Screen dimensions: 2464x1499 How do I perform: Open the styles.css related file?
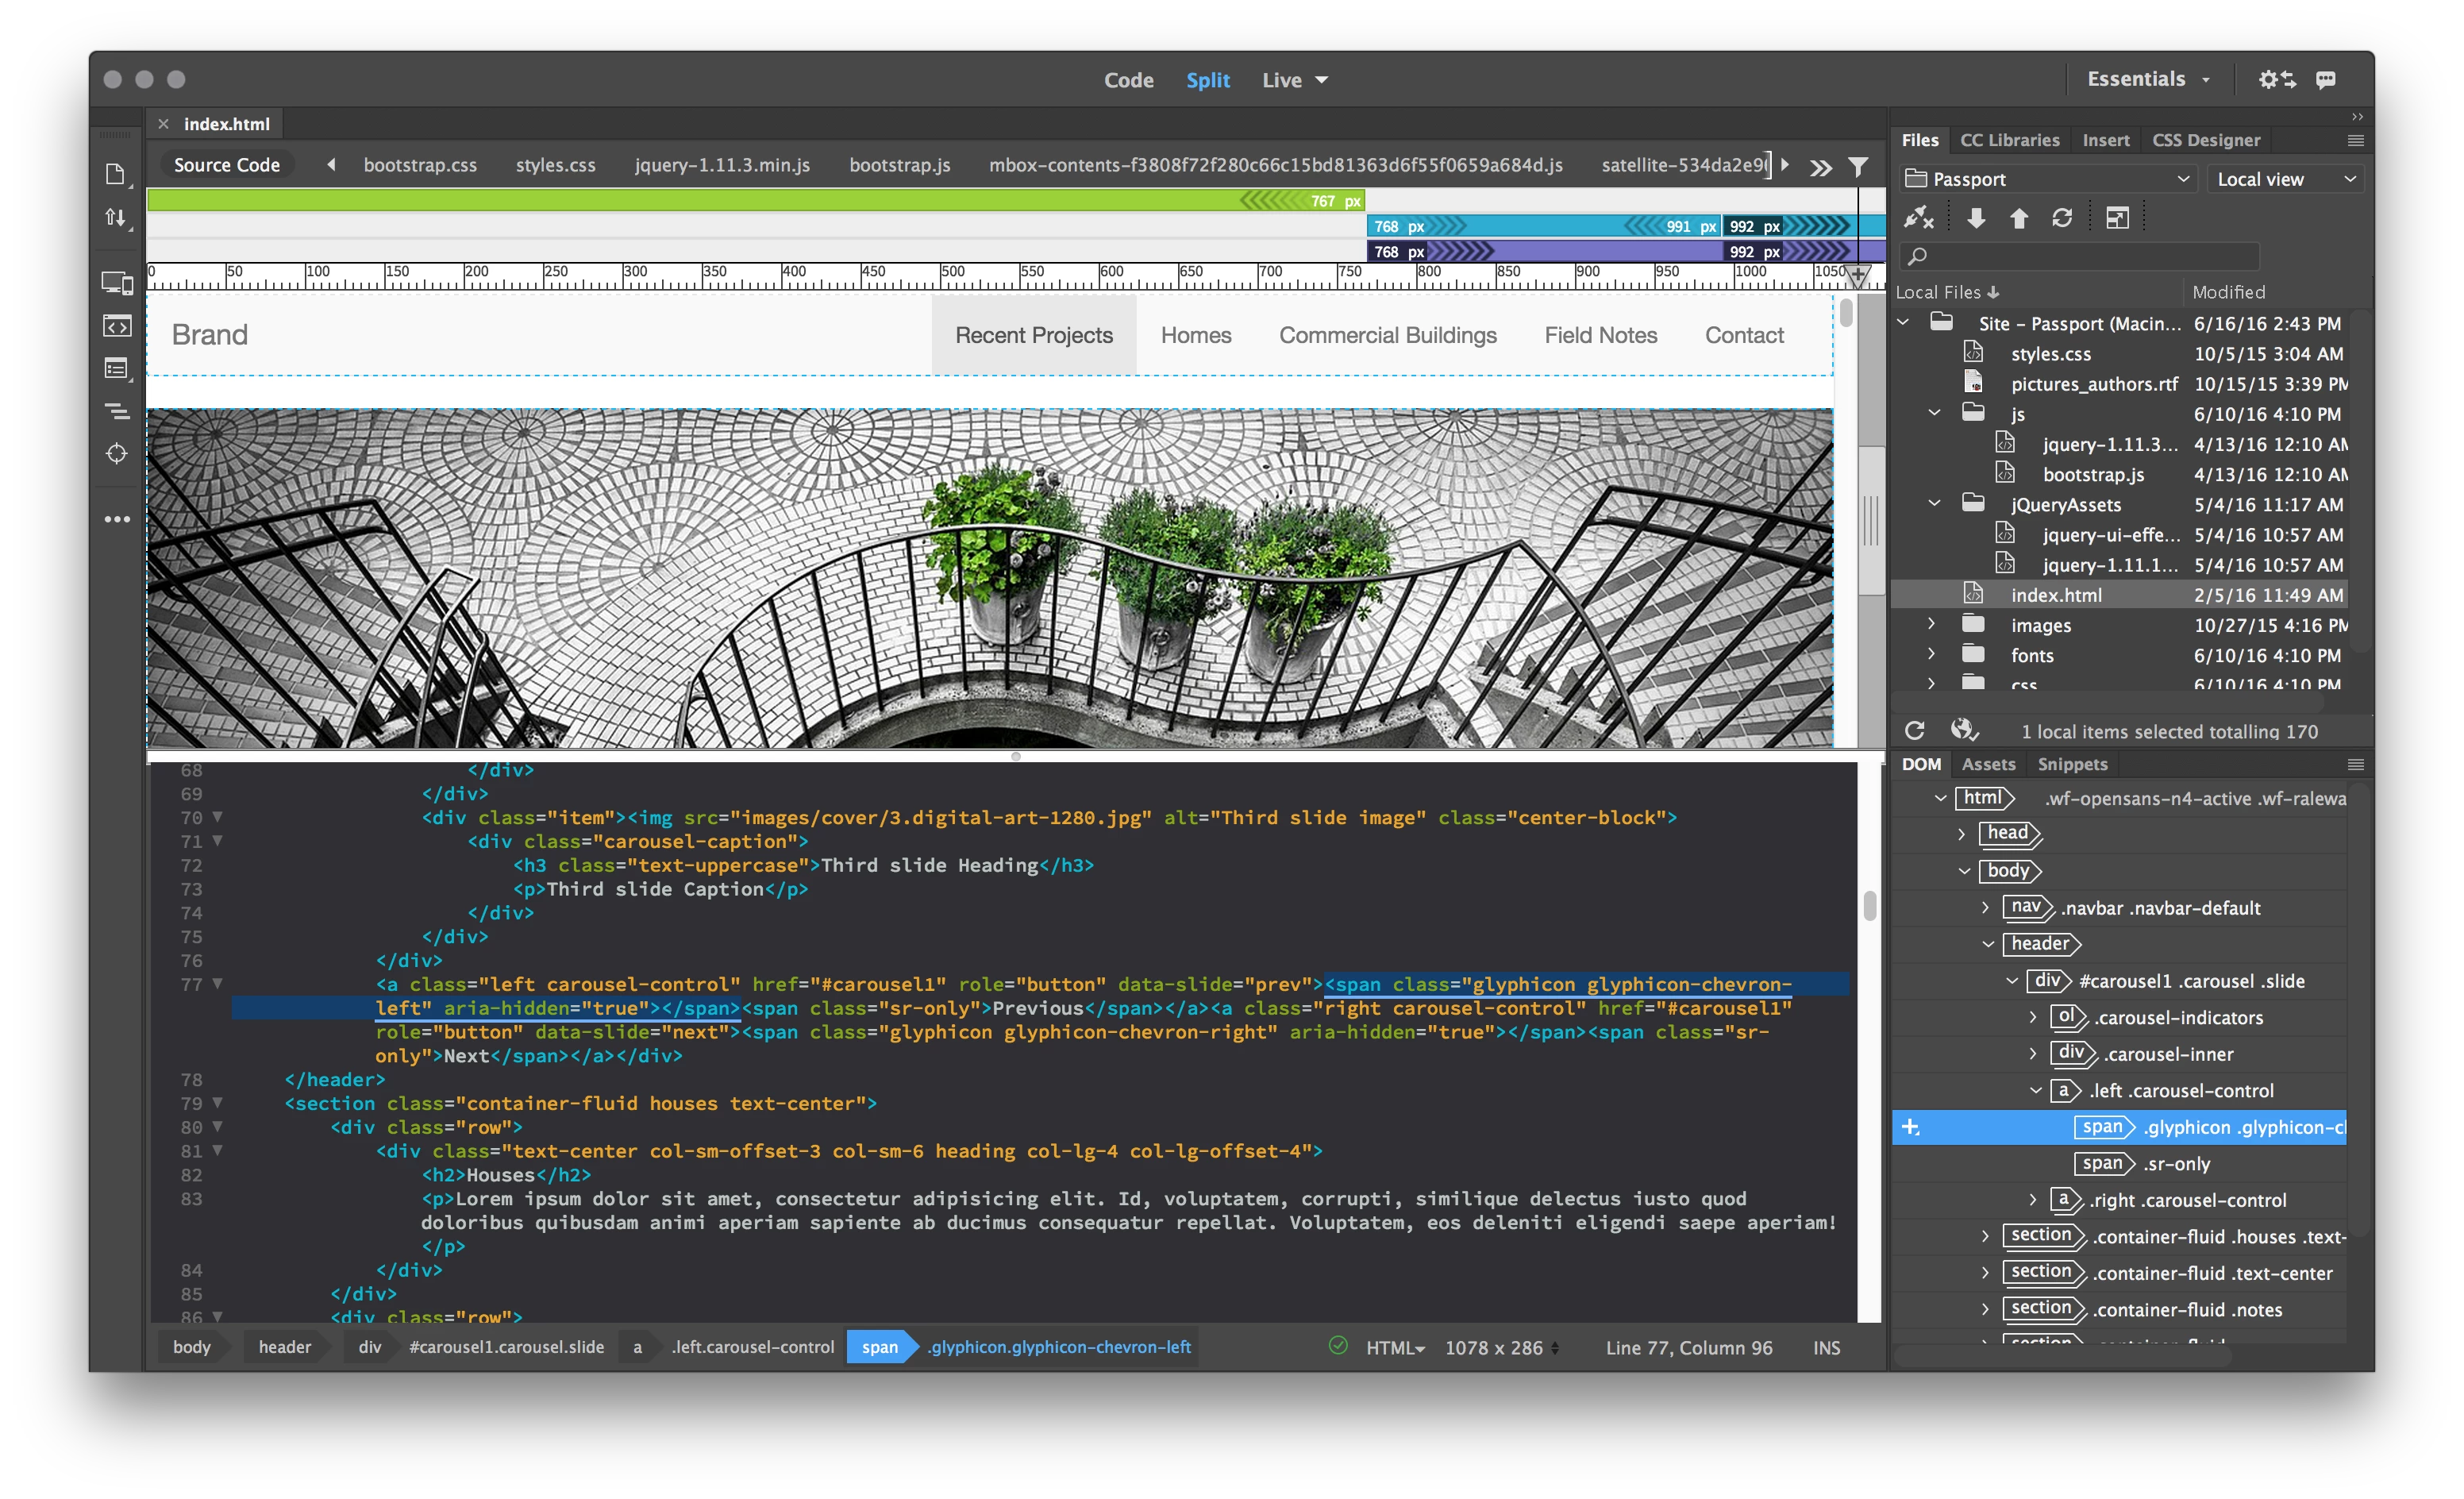(x=555, y=165)
